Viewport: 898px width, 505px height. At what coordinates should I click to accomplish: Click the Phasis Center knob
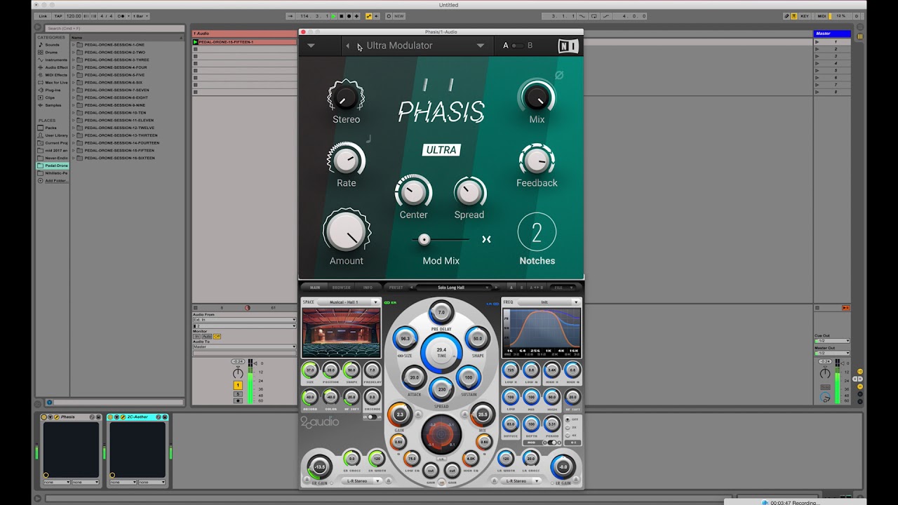(x=413, y=192)
